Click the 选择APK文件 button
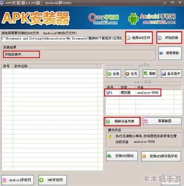184x186 pixels. (x=139, y=38)
